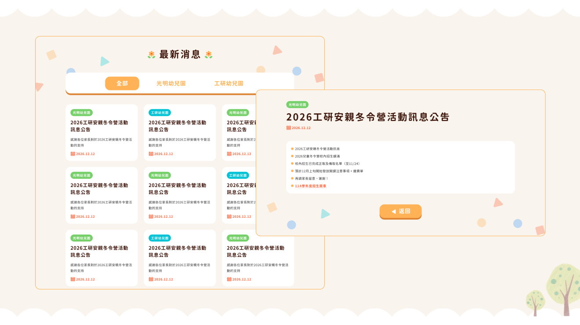Click the 再請家長留意，謝謝！ bullet item

tap(312, 178)
